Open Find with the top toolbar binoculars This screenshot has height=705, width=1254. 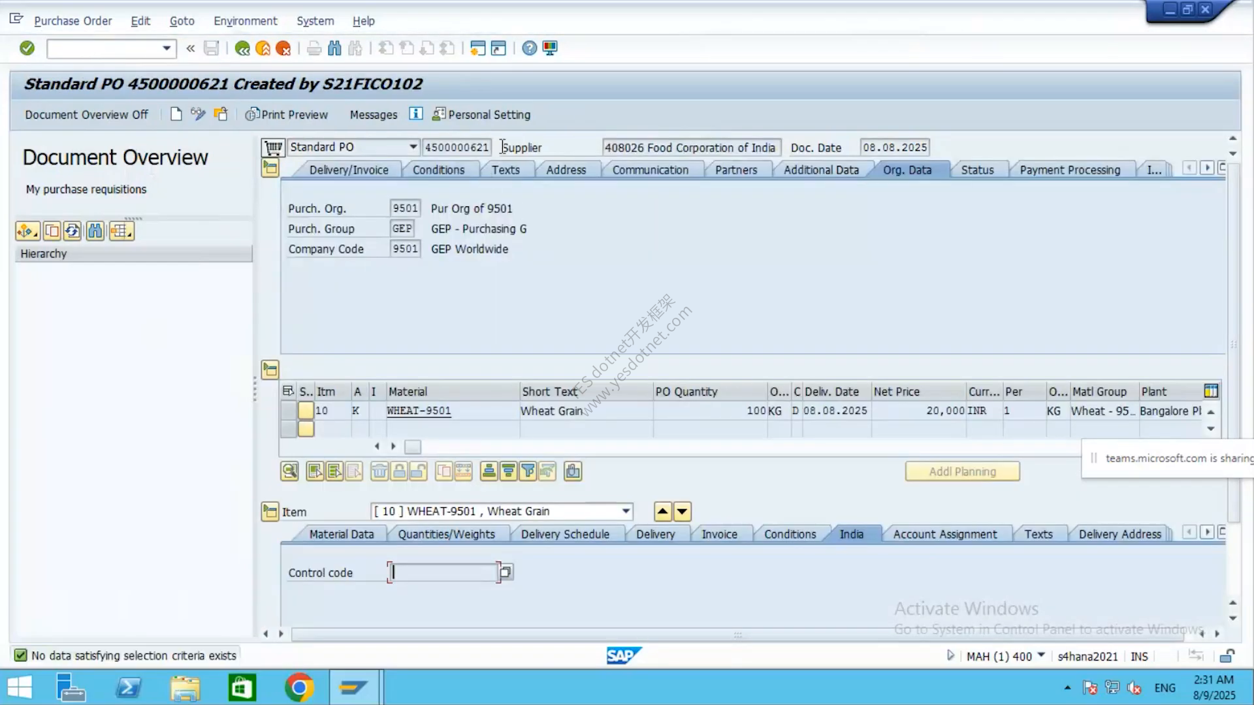[x=334, y=48]
